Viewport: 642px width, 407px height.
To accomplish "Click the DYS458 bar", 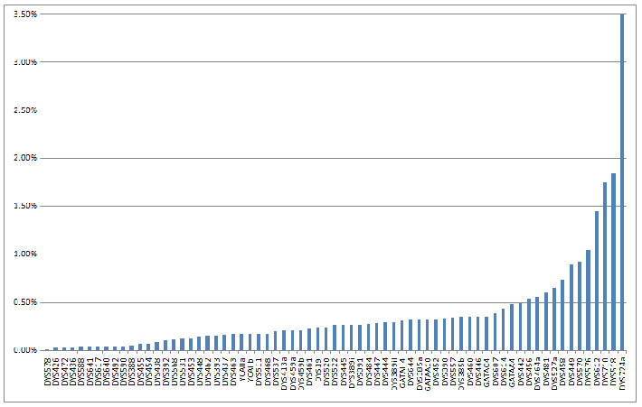I will (x=562, y=315).
